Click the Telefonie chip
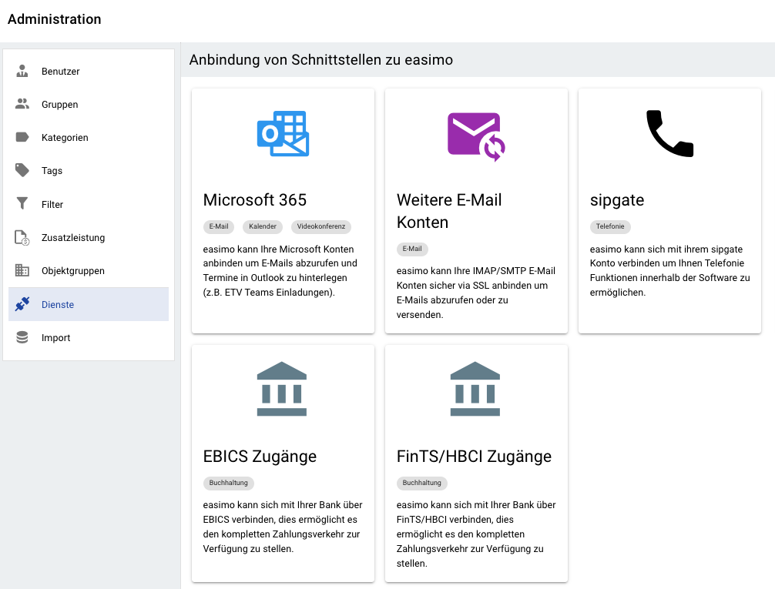The width and height of the screenshot is (775, 589). (x=610, y=226)
